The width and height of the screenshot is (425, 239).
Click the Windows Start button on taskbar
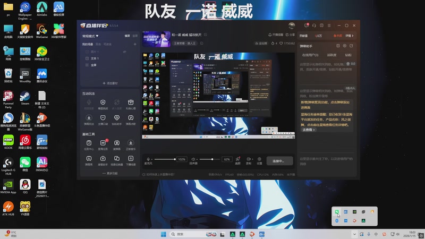pos(164,234)
